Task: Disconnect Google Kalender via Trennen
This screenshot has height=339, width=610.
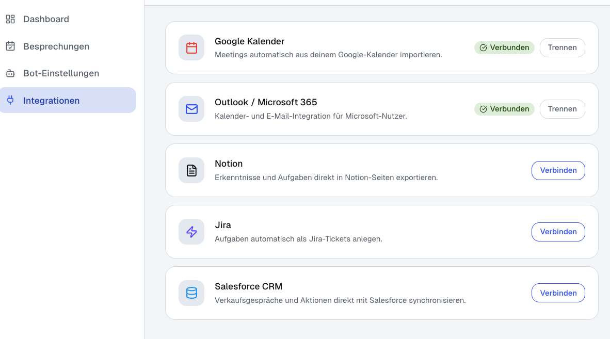Action: pos(562,47)
